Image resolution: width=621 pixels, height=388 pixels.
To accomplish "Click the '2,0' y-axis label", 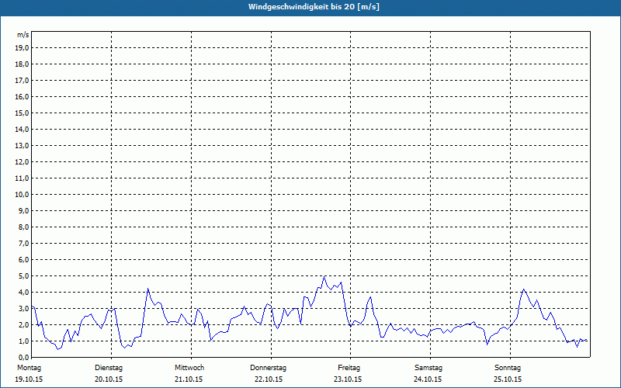I will (x=23, y=324).
